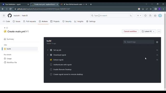Open log settings gear icon
166x93 pixels.
(x=157, y=42)
